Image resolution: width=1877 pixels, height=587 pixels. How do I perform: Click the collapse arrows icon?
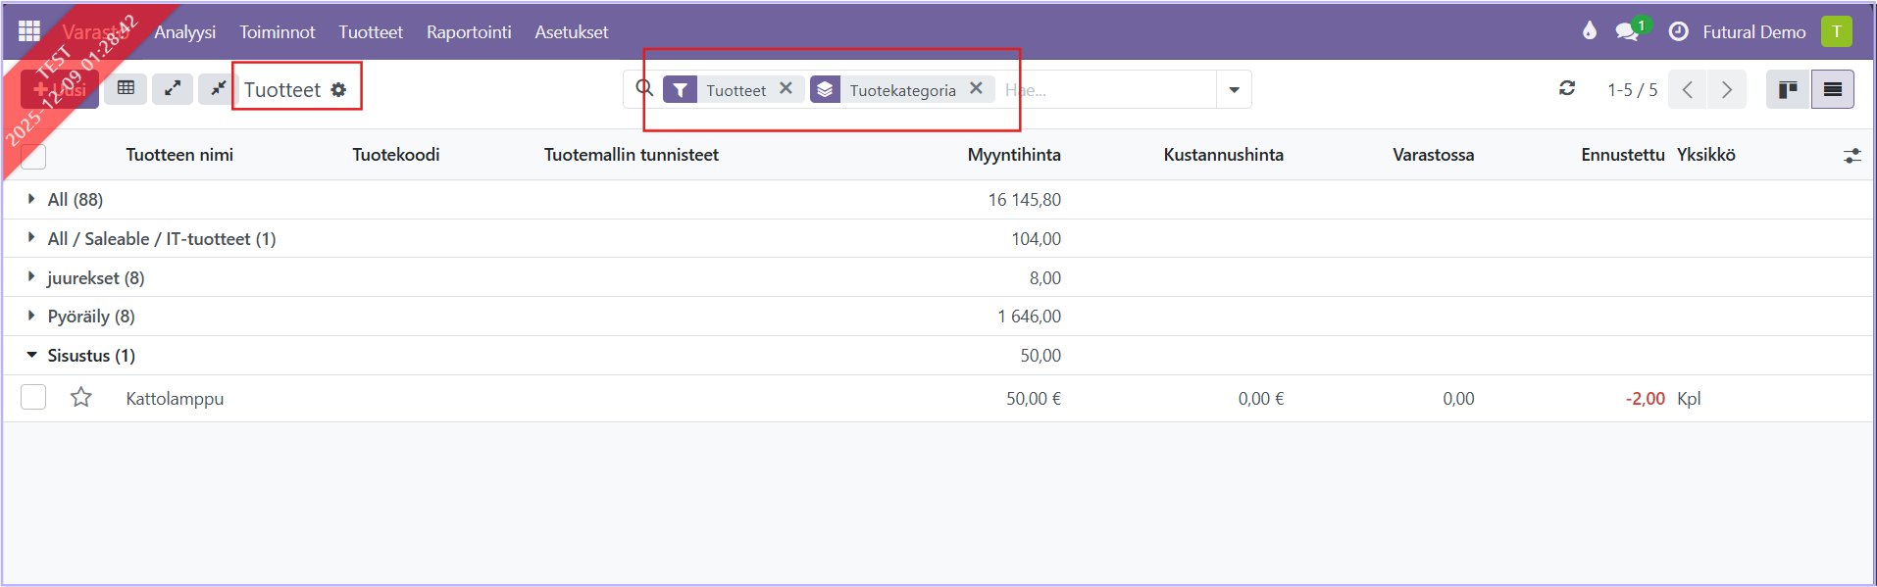[218, 88]
